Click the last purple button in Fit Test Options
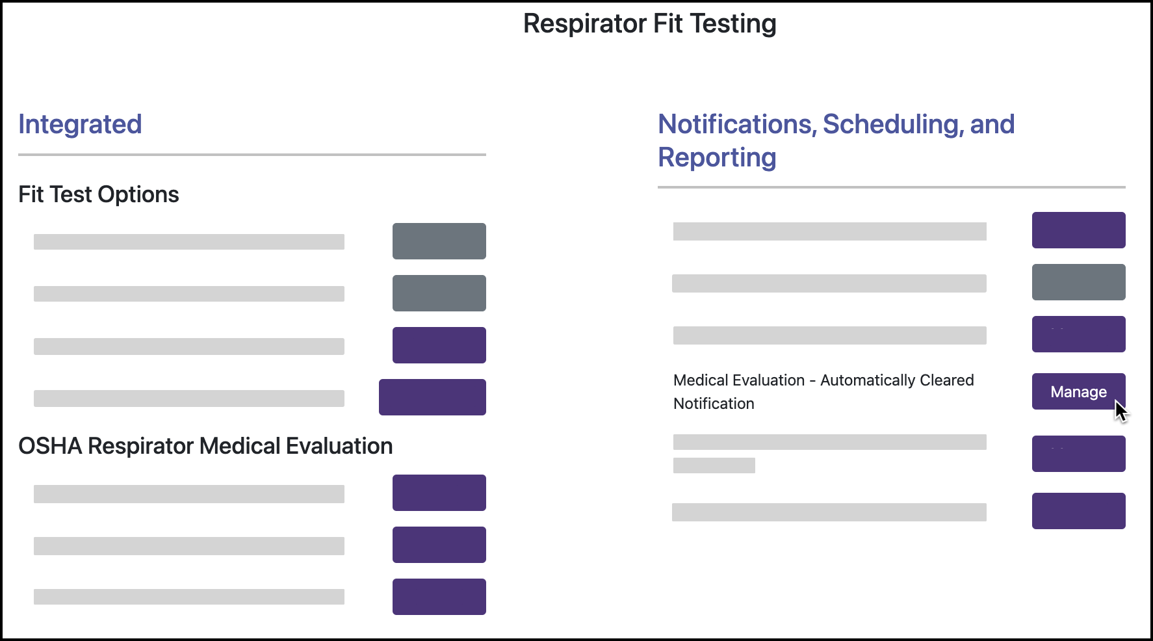This screenshot has width=1153, height=641. point(432,397)
